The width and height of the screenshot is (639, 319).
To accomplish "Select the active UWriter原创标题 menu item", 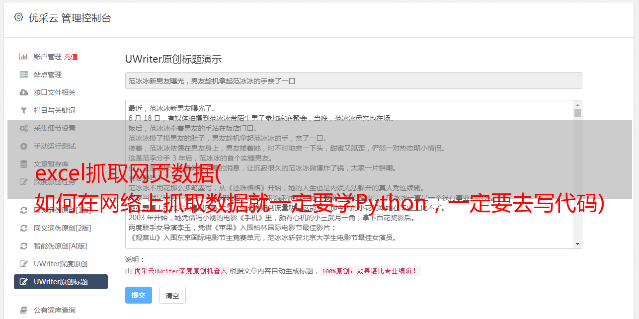I will click(x=61, y=282).
